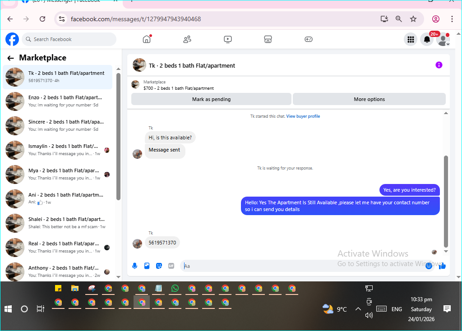Click the 'Hi, is this available?' message
Viewport: 462px width, 331px height.
(170, 138)
